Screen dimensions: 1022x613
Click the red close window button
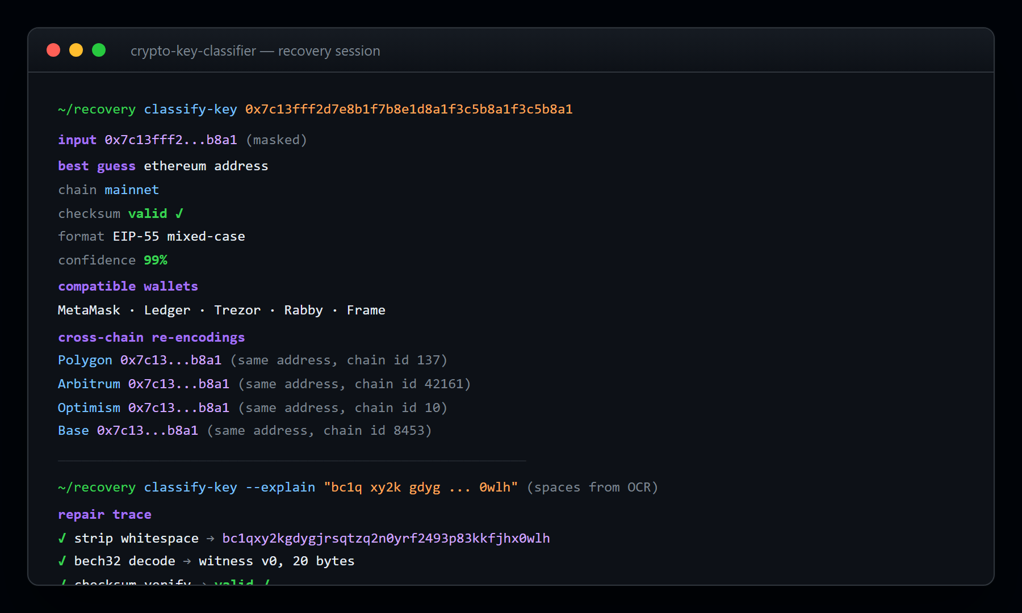53,51
